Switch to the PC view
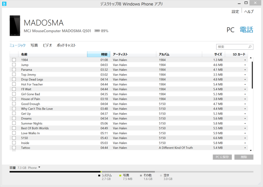This screenshot has width=263, height=187. (x=230, y=30)
